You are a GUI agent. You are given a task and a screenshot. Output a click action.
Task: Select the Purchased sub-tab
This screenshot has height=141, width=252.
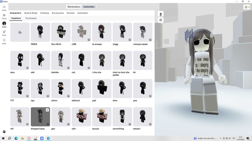[x=31, y=18]
